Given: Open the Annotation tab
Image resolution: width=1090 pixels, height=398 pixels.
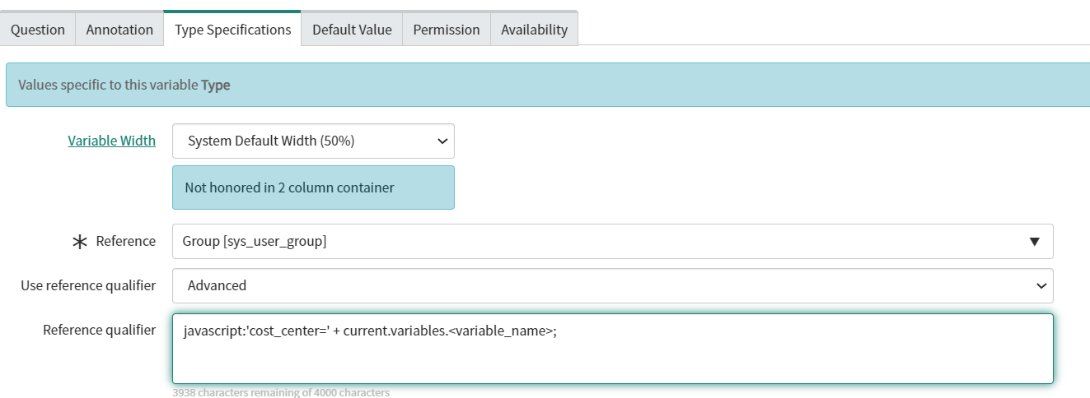Looking at the screenshot, I should pyautogui.click(x=119, y=29).
